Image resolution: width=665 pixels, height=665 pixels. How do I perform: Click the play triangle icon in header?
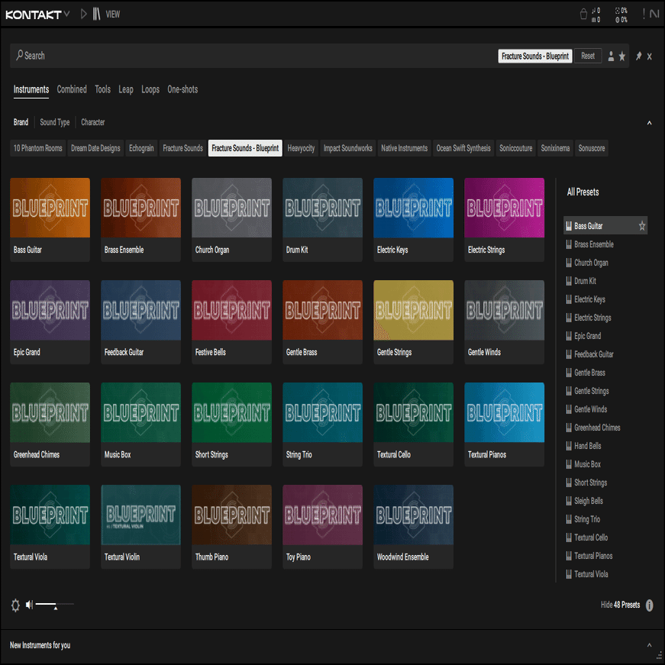83,14
